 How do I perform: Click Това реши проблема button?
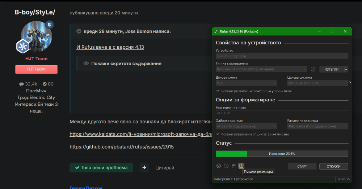(101, 168)
